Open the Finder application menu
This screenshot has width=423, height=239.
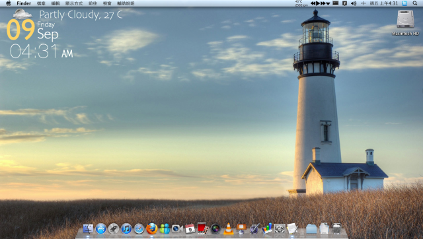tap(24, 3)
